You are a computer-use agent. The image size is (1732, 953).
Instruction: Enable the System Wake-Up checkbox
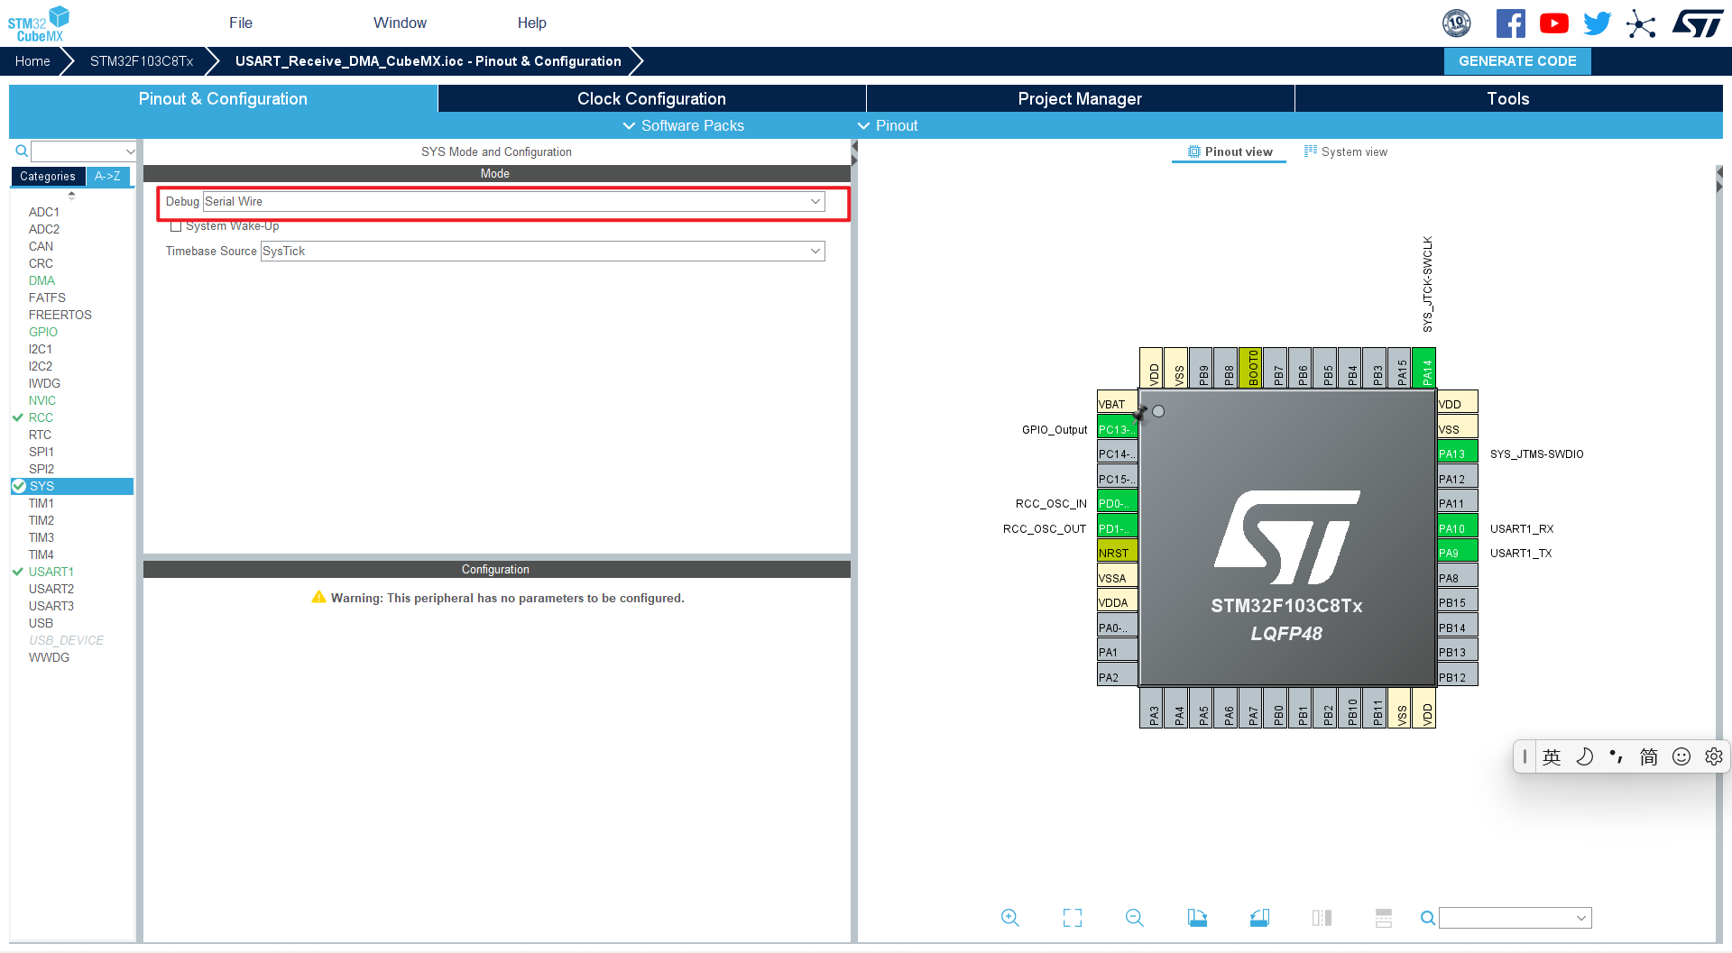click(176, 226)
